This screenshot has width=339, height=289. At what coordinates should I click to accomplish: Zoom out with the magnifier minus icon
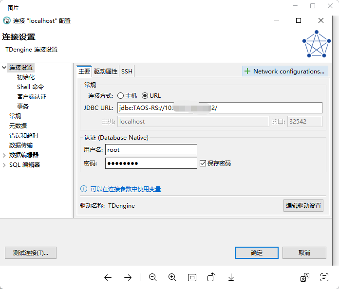(x=152, y=277)
